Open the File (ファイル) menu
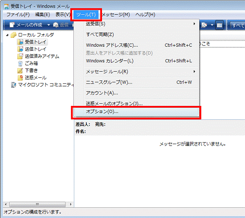 pos(18,15)
